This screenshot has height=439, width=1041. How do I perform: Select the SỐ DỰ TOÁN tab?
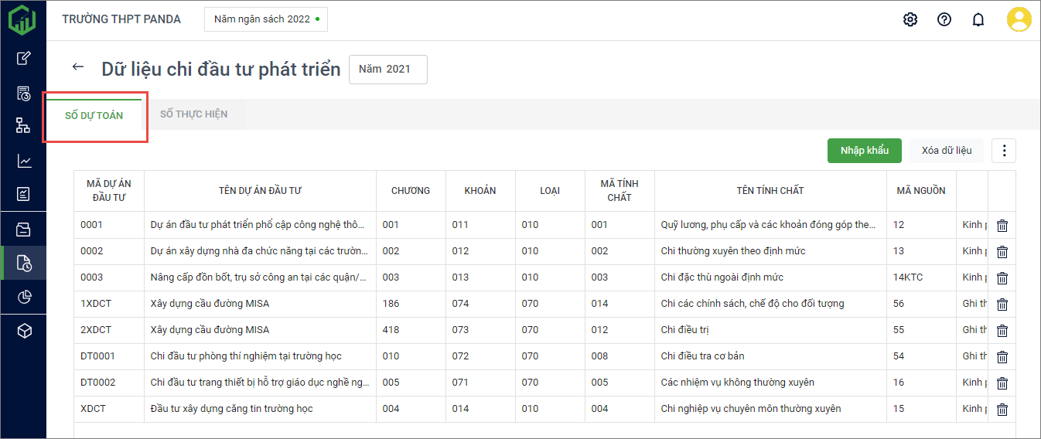94,116
